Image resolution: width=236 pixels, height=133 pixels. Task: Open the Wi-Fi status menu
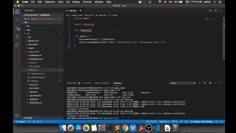point(160,2)
